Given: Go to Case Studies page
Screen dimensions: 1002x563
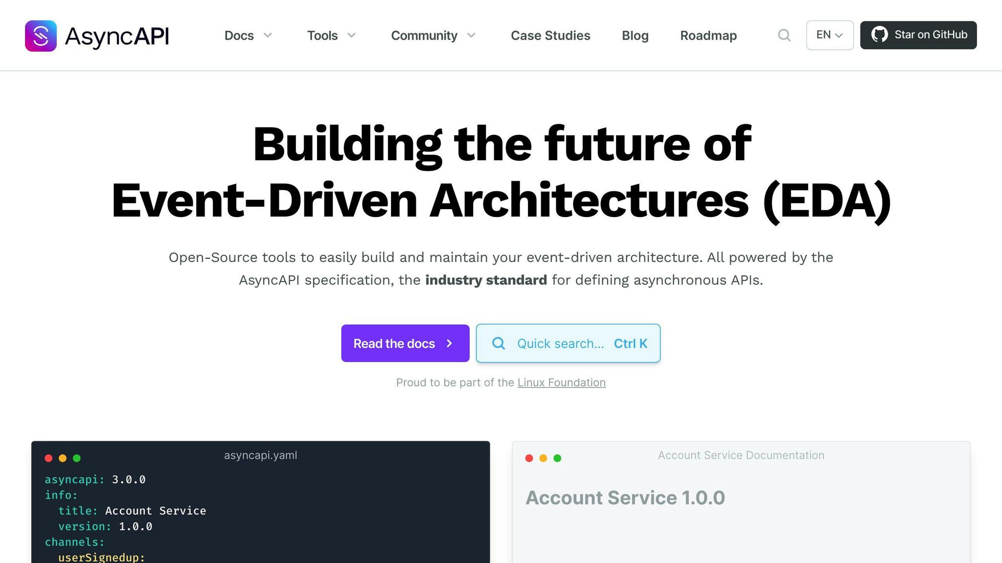Looking at the screenshot, I should (550, 35).
